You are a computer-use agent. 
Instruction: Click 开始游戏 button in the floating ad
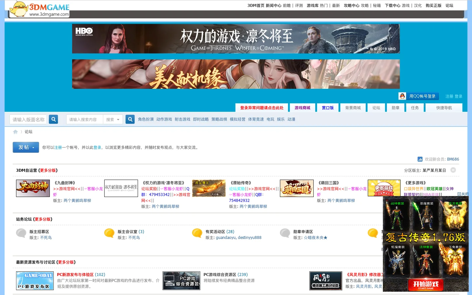426,285
